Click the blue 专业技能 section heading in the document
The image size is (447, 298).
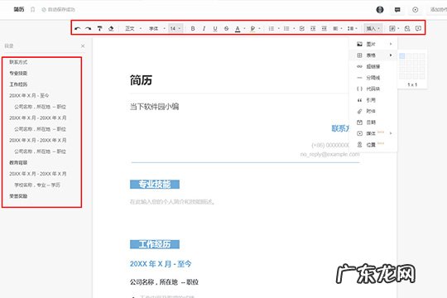coord(155,185)
